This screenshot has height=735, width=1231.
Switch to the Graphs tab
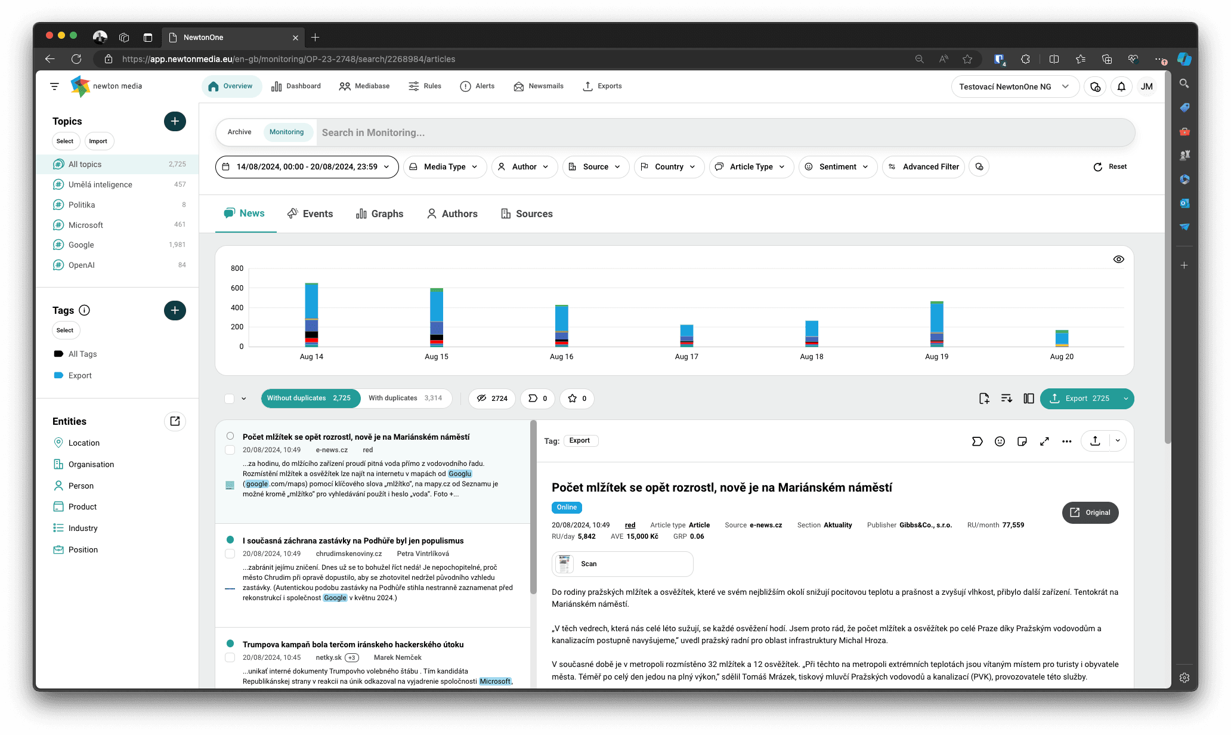click(379, 214)
